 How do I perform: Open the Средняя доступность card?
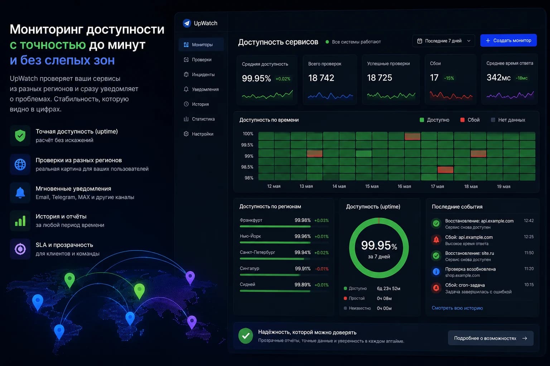coord(267,80)
